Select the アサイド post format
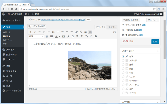 pyautogui.click(x=123, y=60)
